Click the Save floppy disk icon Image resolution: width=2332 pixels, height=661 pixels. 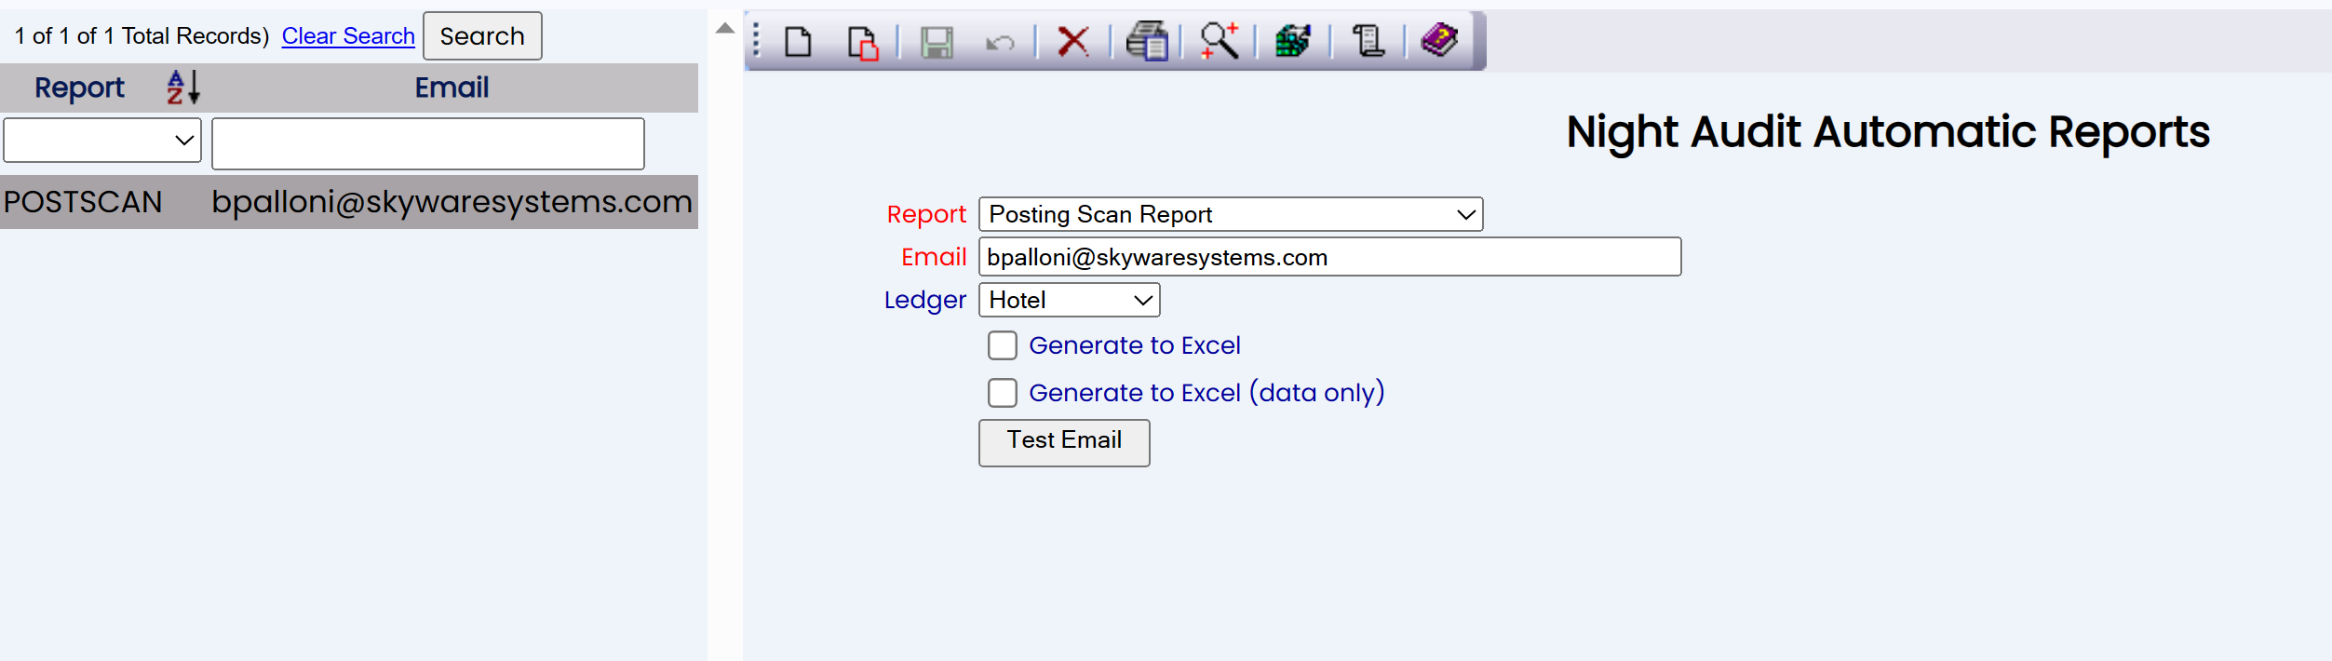pos(937,42)
